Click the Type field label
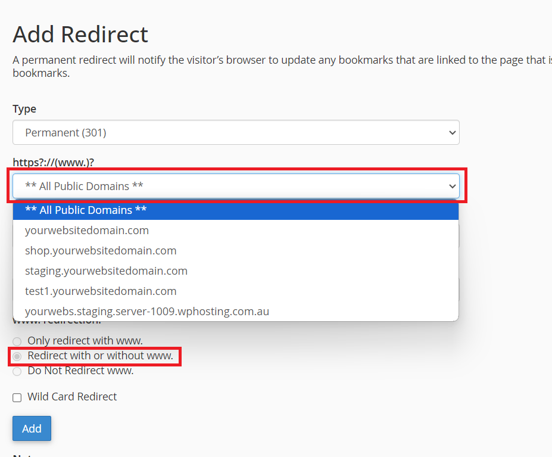This screenshot has height=457, width=552. tap(24, 109)
